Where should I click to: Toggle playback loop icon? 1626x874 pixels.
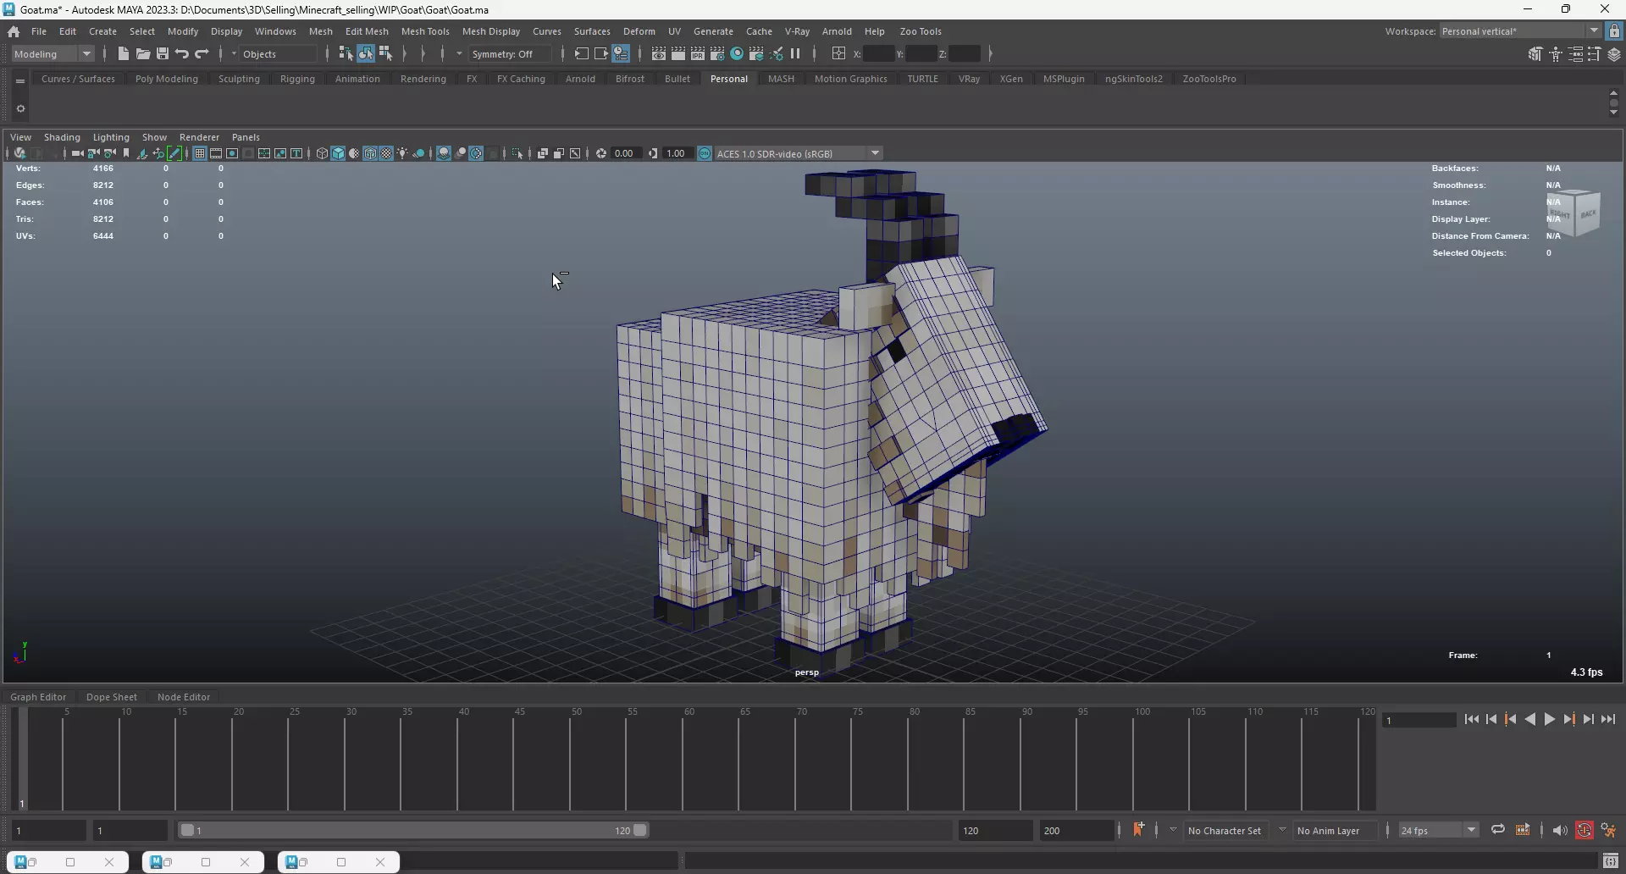(1498, 830)
